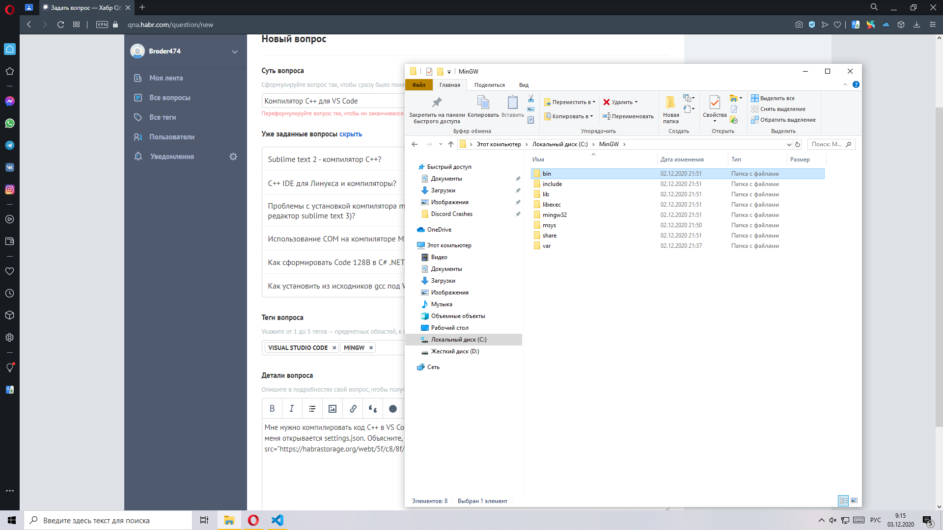
Task: Insert a list in Habr editor
Action: [x=312, y=409]
